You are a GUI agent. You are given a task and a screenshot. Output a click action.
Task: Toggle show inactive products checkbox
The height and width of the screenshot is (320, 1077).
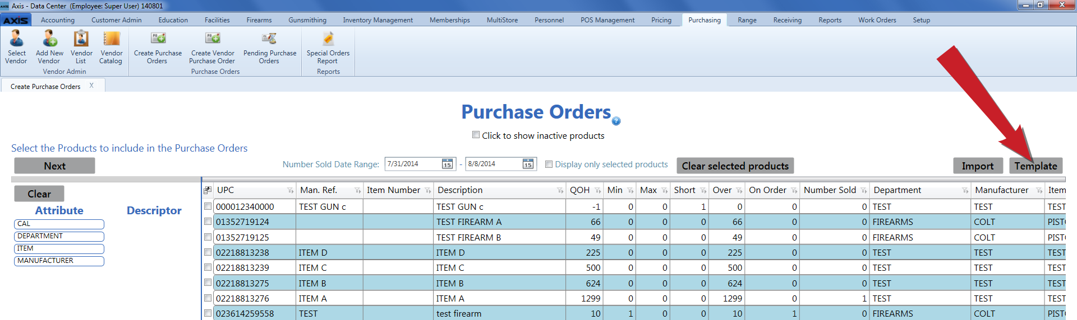(x=476, y=135)
